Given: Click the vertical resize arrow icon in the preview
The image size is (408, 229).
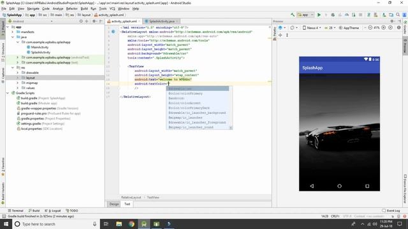Looking at the screenshot, I should [x=287, y=35].
